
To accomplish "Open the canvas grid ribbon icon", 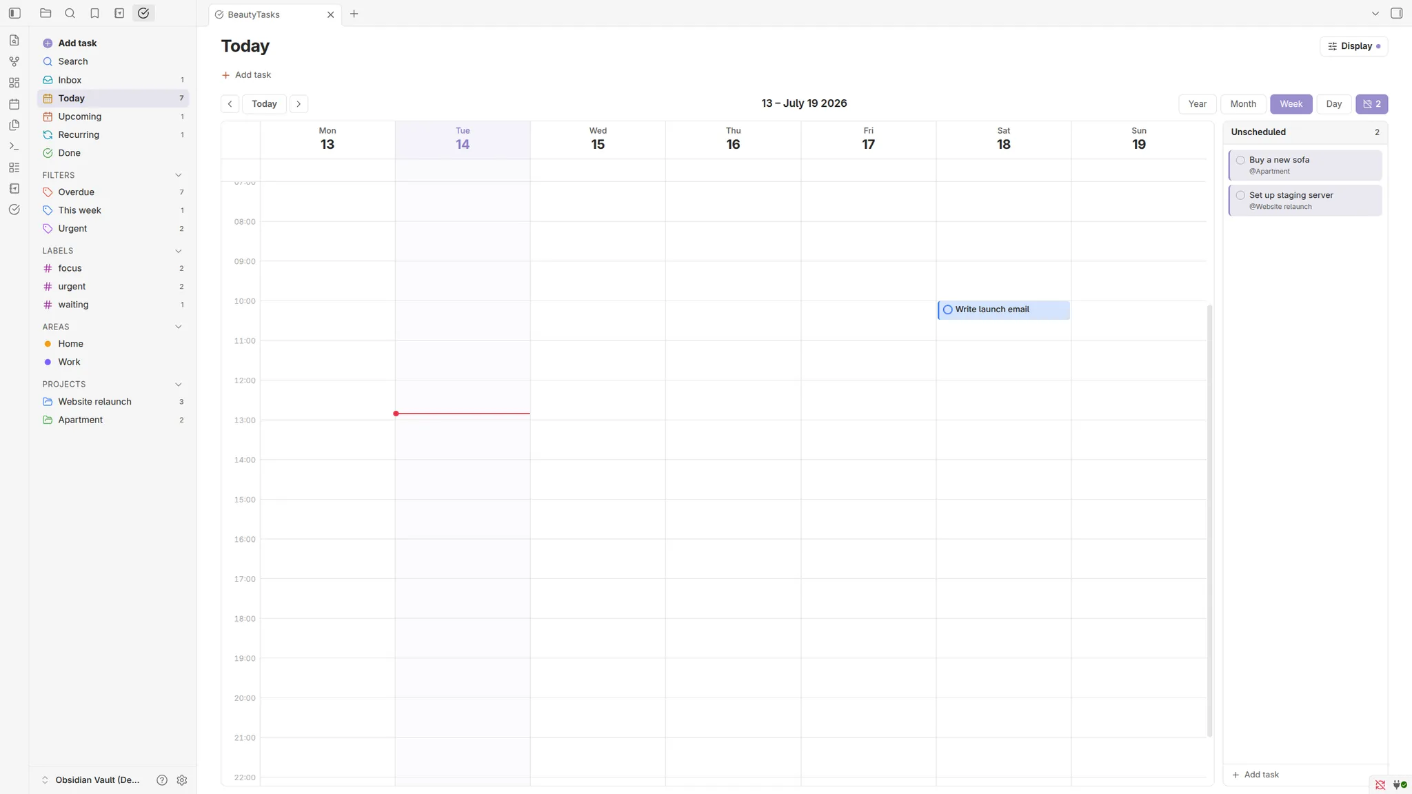I will pos(14,83).
